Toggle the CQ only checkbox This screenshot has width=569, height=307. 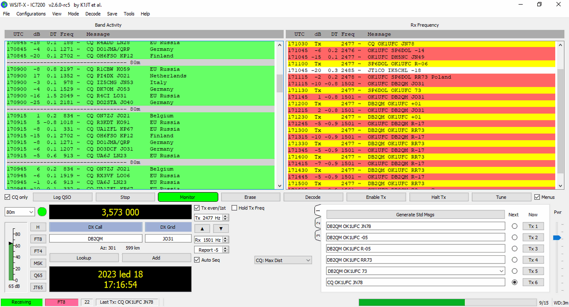(8, 197)
